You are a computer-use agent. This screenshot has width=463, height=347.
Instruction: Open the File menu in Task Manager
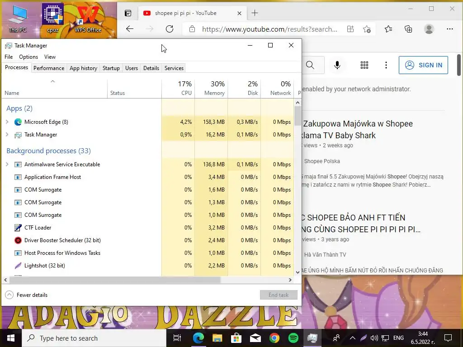pos(9,56)
